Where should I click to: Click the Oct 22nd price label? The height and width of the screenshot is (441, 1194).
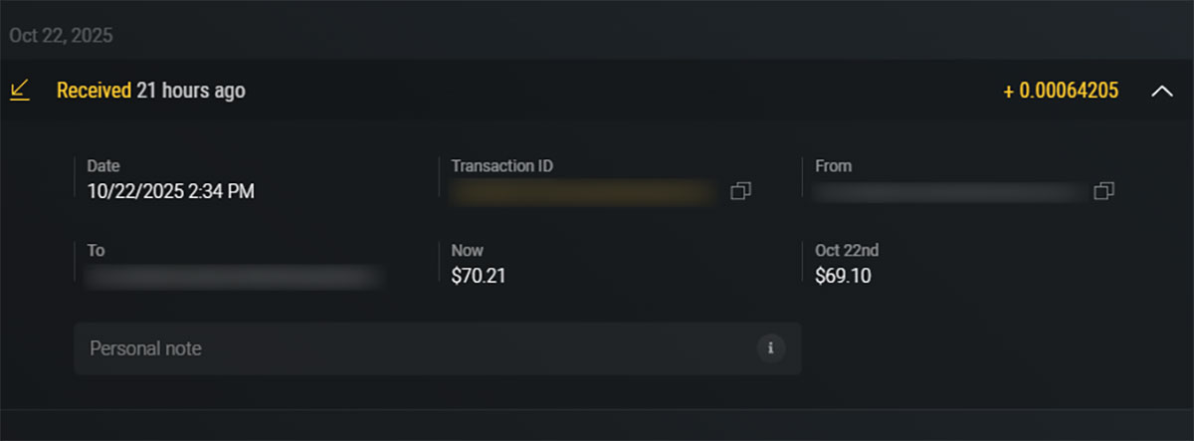click(x=845, y=250)
